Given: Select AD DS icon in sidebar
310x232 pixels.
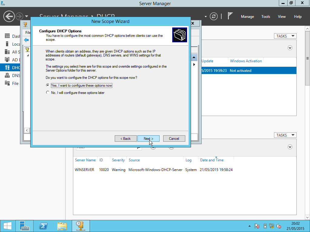Looking at the screenshot, I should (7, 60).
